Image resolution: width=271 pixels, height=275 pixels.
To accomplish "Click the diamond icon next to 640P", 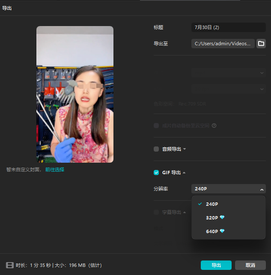I will click(222, 231).
